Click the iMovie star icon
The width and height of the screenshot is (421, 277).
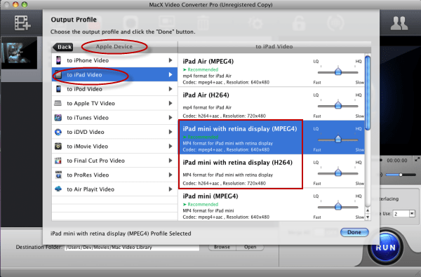(58, 147)
